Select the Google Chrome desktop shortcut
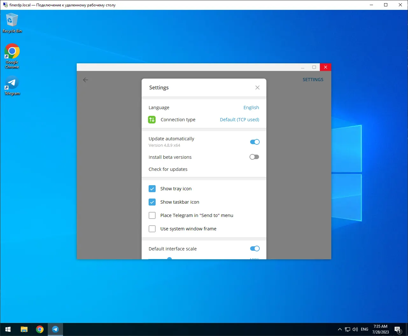 [12, 56]
